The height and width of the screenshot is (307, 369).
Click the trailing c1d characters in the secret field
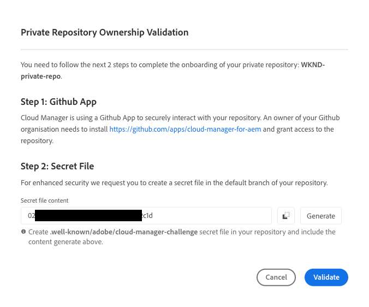click(x=147, y=215)
